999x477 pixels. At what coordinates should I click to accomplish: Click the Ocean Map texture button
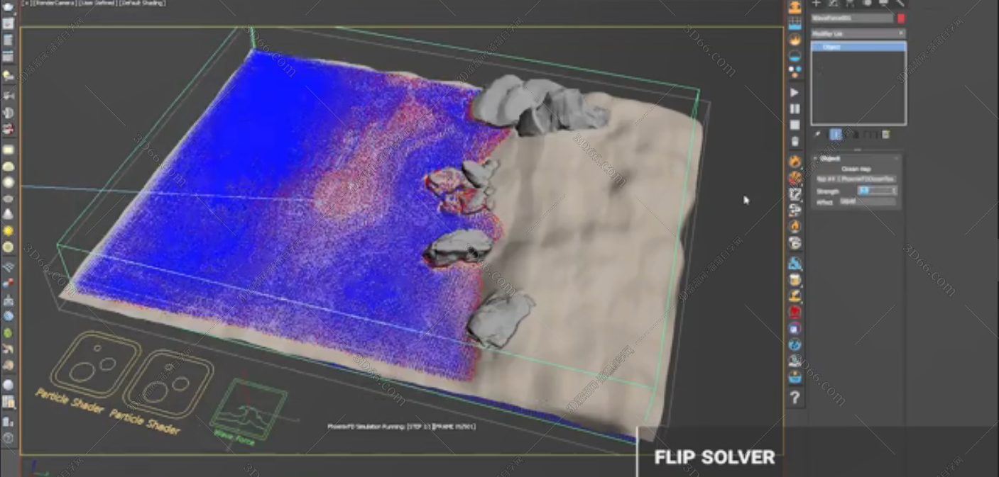click(x=856, y=179)
